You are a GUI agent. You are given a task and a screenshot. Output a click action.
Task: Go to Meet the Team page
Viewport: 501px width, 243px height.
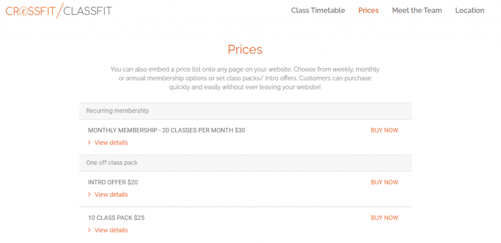417,10
